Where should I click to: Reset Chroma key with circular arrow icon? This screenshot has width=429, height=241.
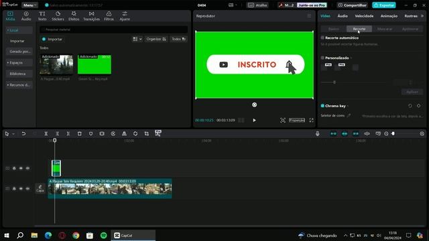pyautogui.click(x=410, y=106)
